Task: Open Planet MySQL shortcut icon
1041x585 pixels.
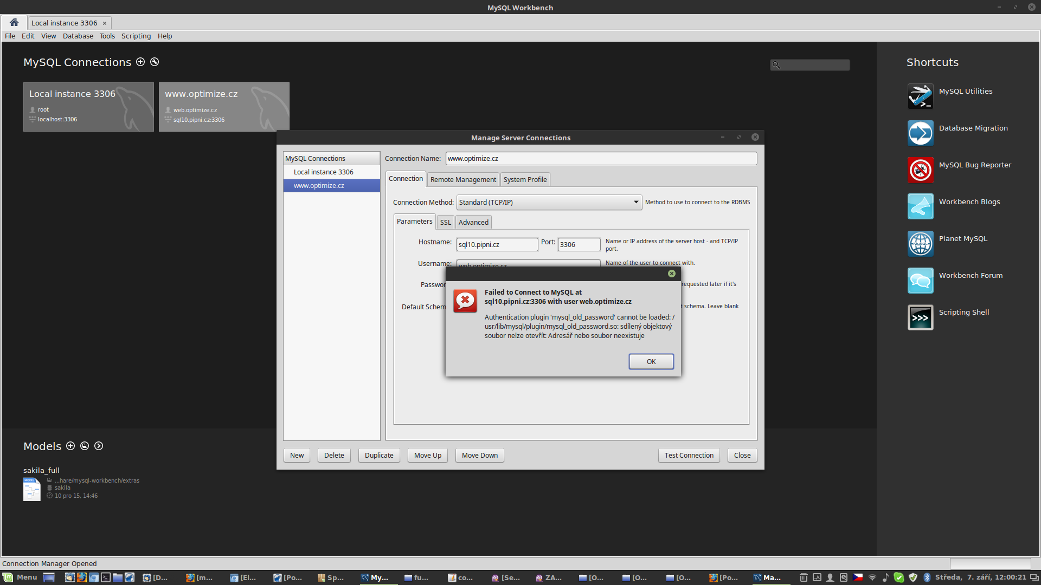Action: 920,243
